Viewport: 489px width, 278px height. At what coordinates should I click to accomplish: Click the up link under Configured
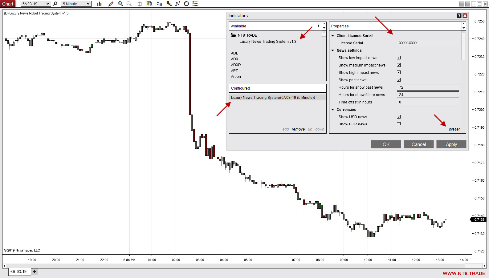310,129
